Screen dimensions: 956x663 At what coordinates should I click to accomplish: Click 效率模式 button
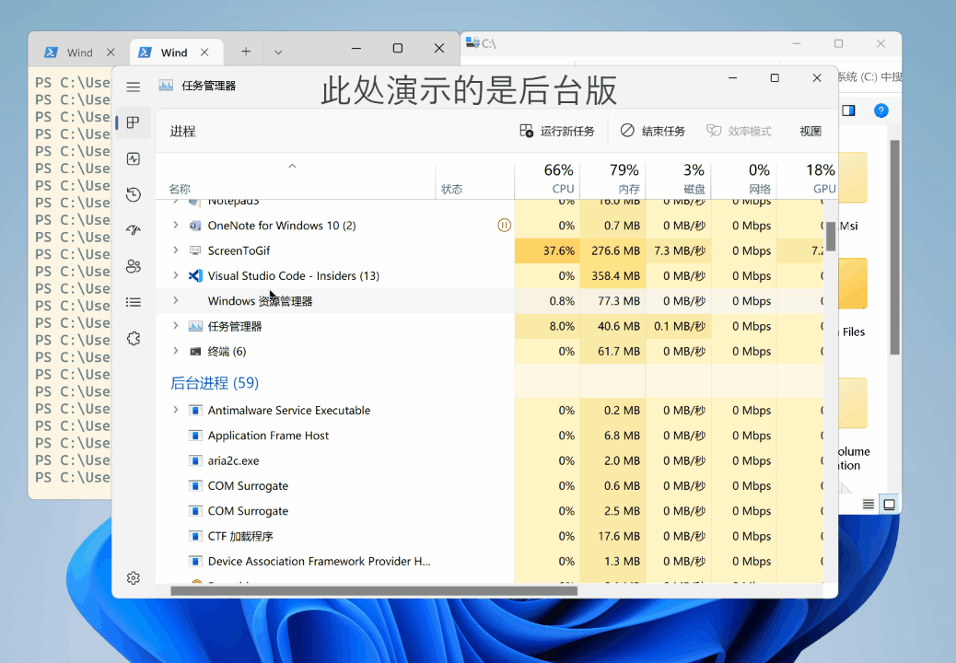tap(739, 131)
